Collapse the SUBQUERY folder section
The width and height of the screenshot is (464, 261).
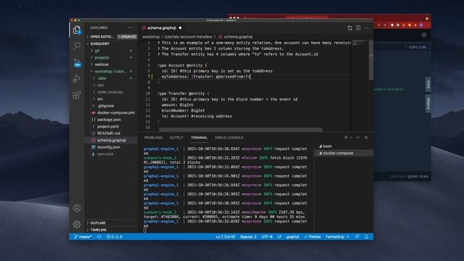111,43
